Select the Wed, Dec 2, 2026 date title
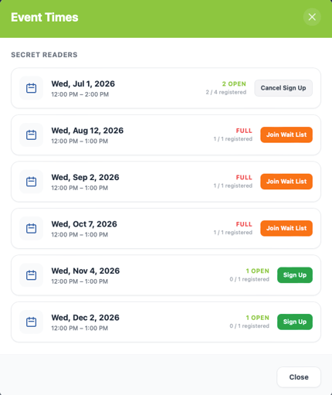332x395 pixels. point(85,318)
